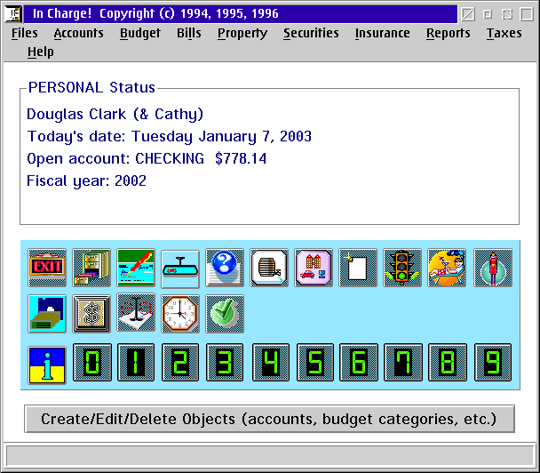Click the digit 9 button
This screenshot has width=540, height=473.
(493, 362)
